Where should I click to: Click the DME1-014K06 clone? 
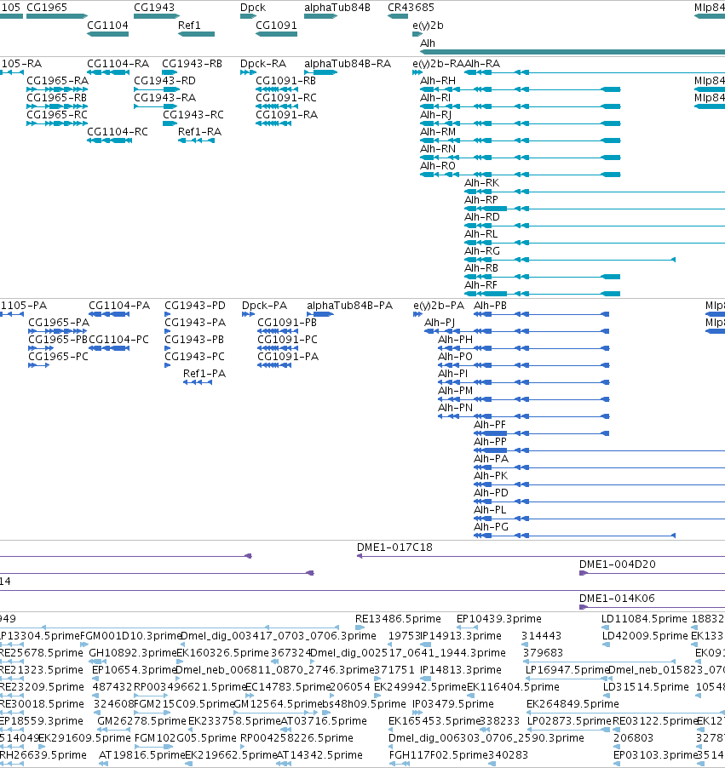click(652, 607)
